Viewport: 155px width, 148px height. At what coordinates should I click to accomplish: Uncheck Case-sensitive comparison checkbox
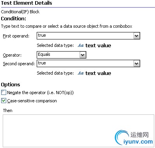(4, 101)
